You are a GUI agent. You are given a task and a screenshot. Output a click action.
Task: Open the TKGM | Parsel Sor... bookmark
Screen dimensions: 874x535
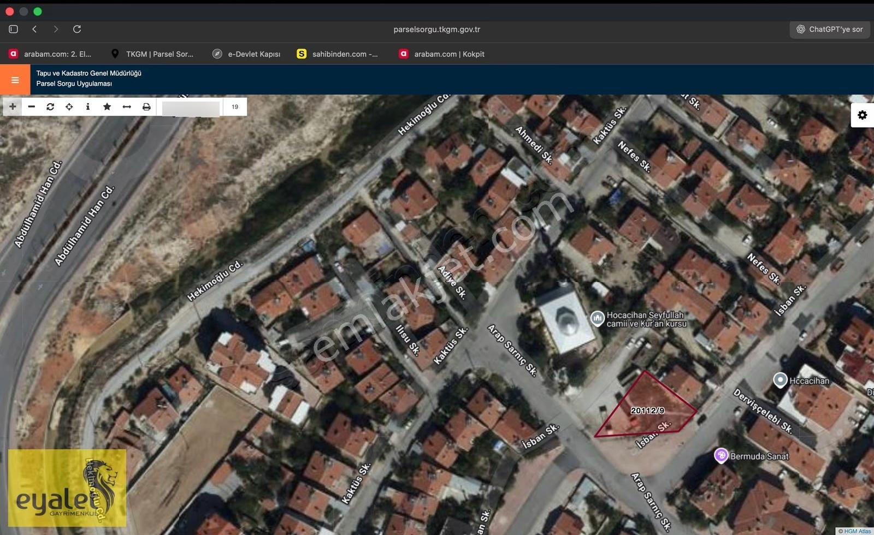[x=152, y=54]
